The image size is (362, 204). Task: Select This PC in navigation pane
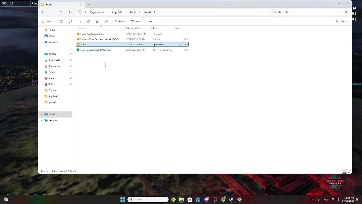coord(52,114)
